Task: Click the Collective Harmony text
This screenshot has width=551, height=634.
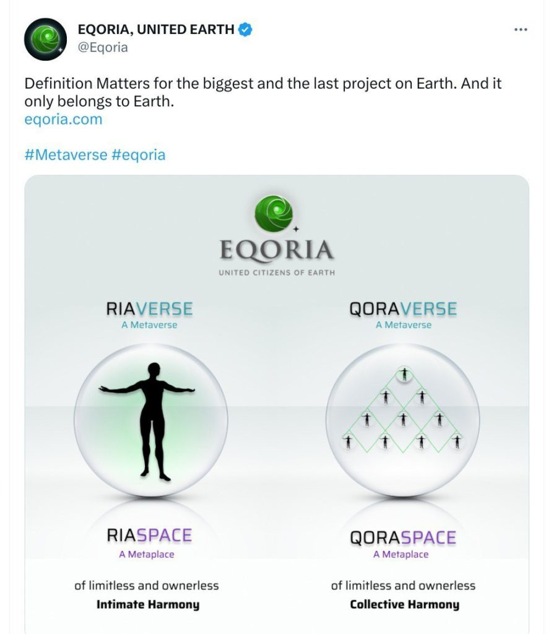Action: [404, 604]
